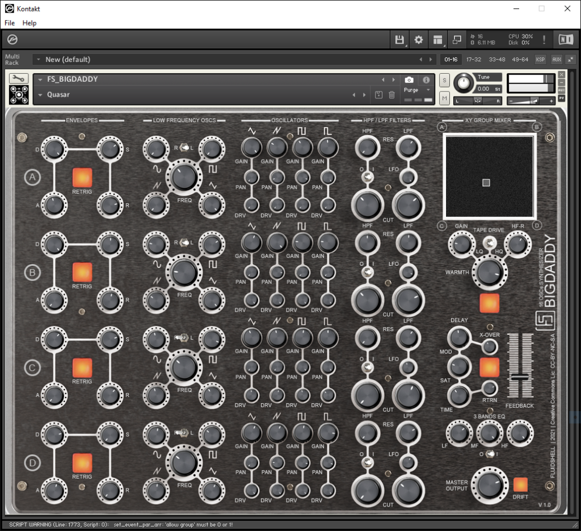Click the output volume slider

[531, 101]
